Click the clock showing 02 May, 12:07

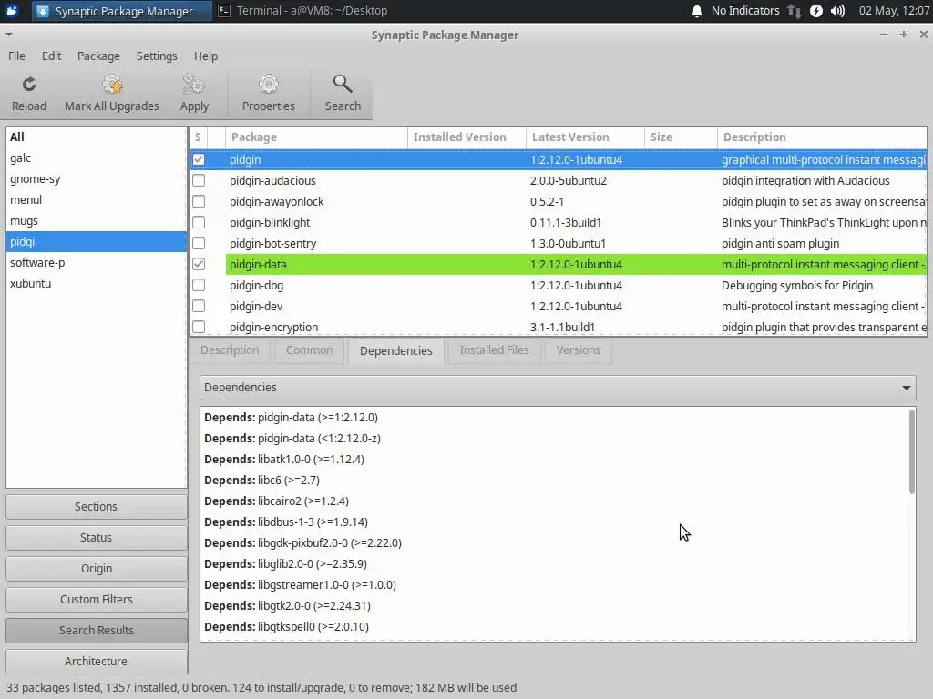click(894, 11)
